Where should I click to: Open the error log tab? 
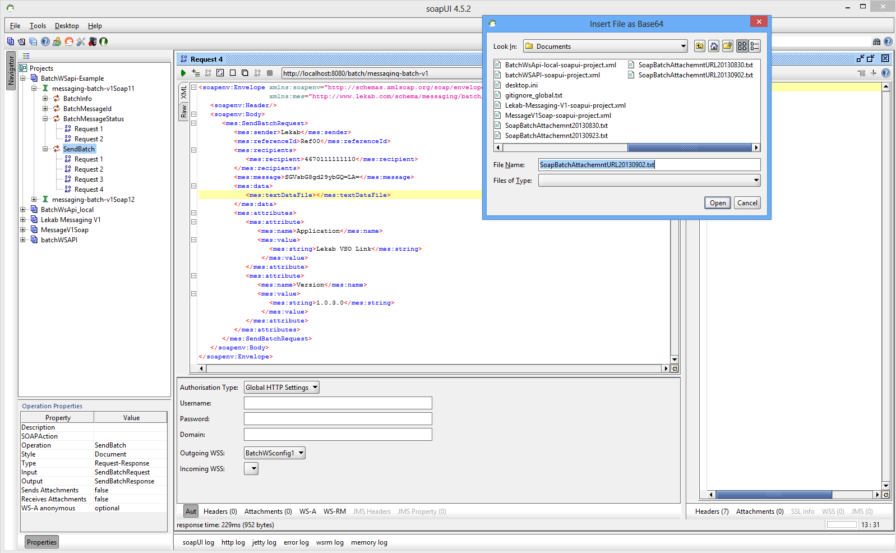click(x=296, y=542)
